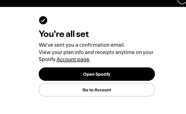The height and width of the screenshot is (114, 186).
Task: Select the white tick inside the circle
Action: click(43, 20)
